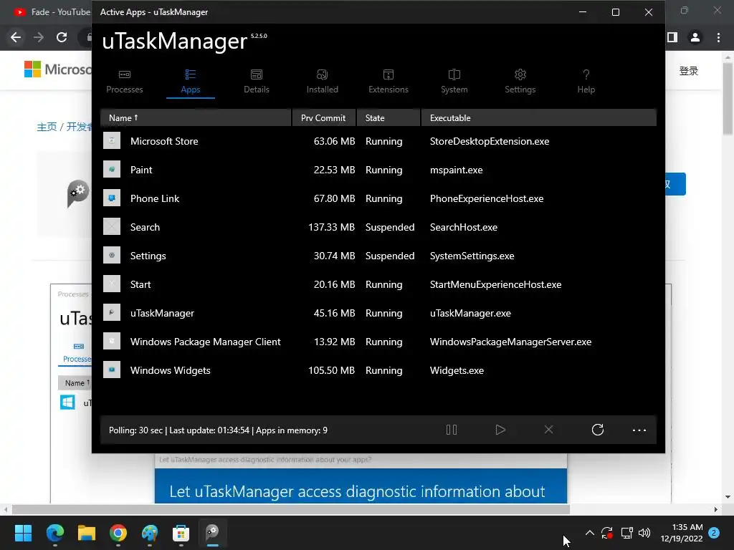This screenshot has height=550, width=734.
Task: Open Windows Start menu on taskbar
Action: point(23,533)
